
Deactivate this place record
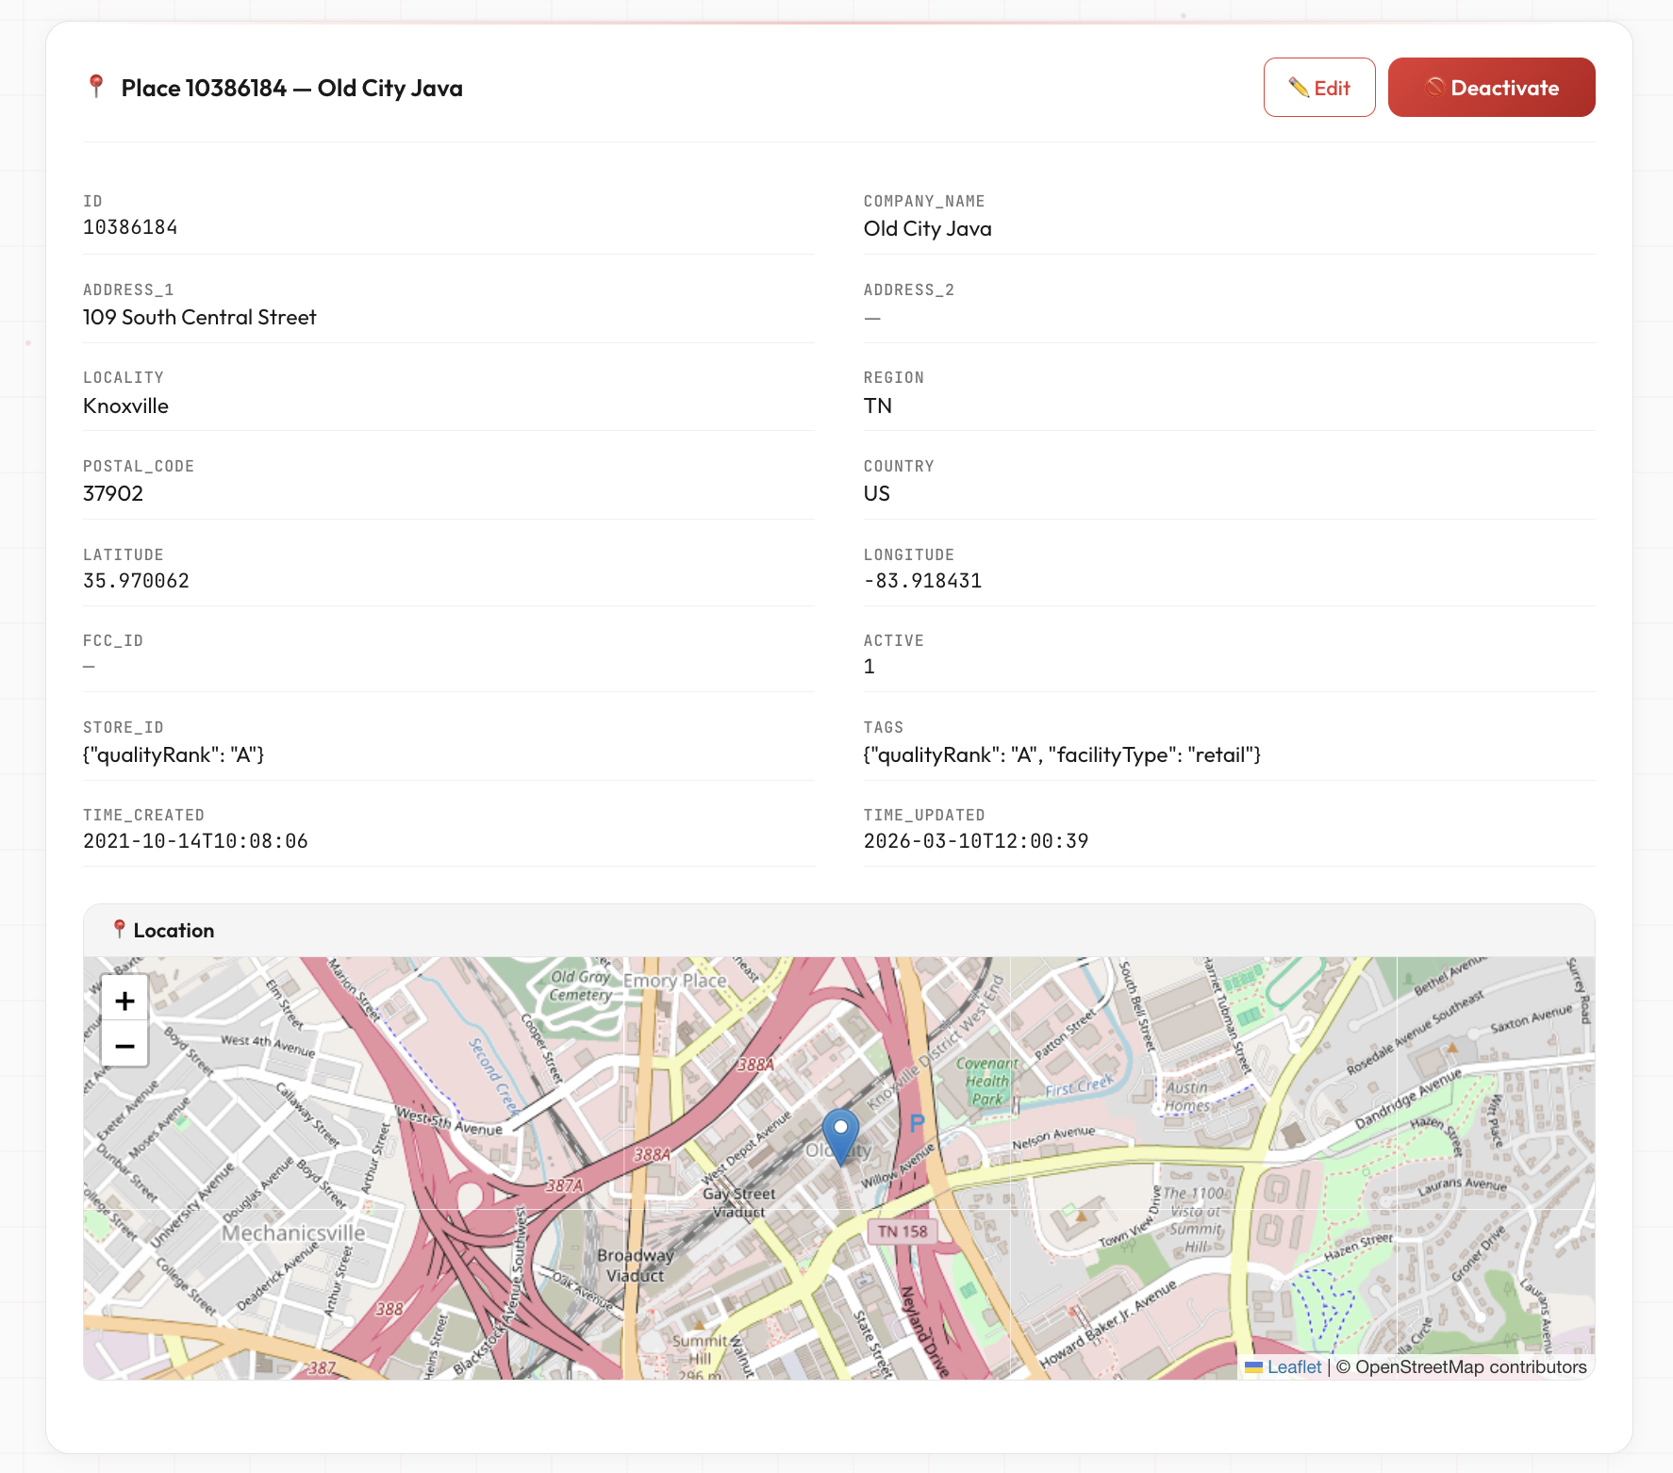1492,88
